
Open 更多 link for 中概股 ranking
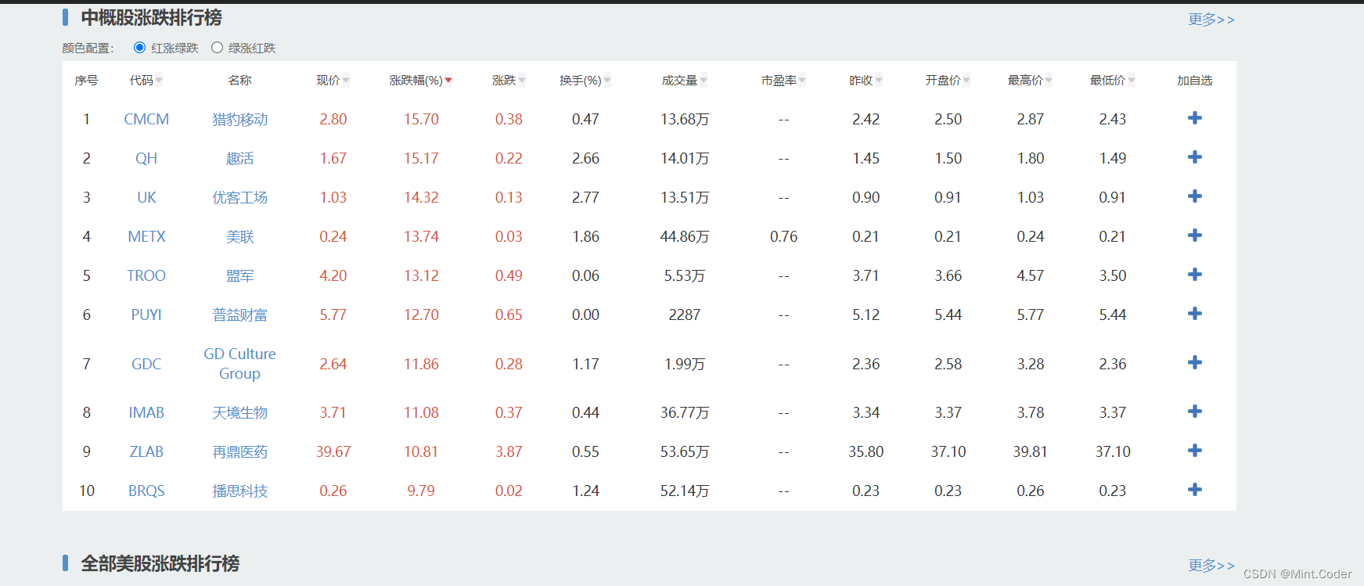click(x=1211, y=20)
